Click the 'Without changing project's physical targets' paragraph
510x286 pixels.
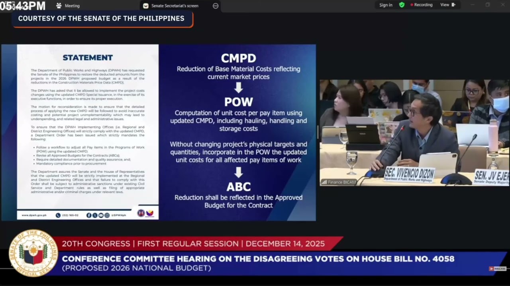click(x=239, y=152)
